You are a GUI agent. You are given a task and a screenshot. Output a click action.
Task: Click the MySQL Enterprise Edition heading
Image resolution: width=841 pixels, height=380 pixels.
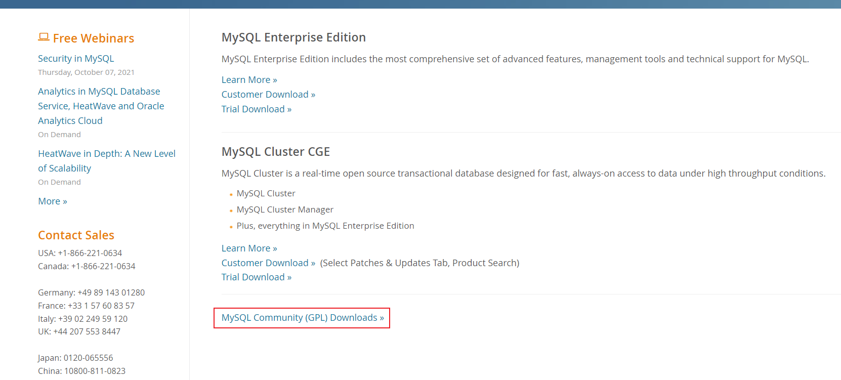pyautogui.click(x=293, y=37)
